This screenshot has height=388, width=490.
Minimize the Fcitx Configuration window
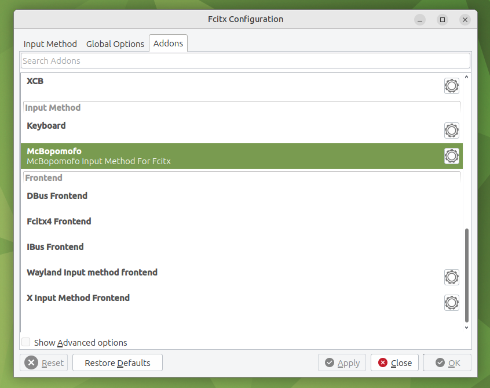click(420, 20)
